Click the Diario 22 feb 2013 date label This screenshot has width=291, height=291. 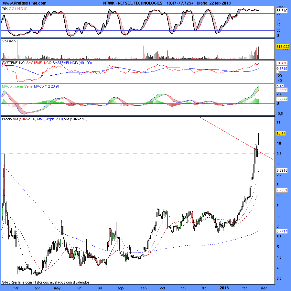click(214, 3)
